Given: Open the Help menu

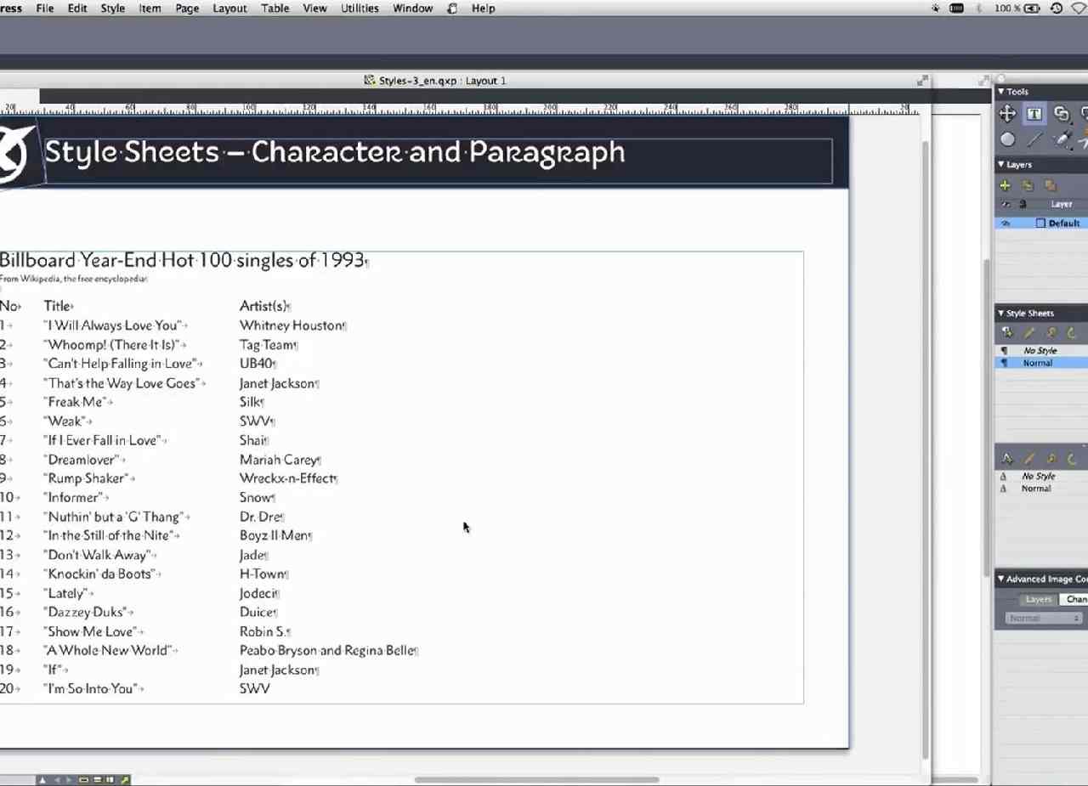Looking at the screenshot, I should (x=483, y=8).
